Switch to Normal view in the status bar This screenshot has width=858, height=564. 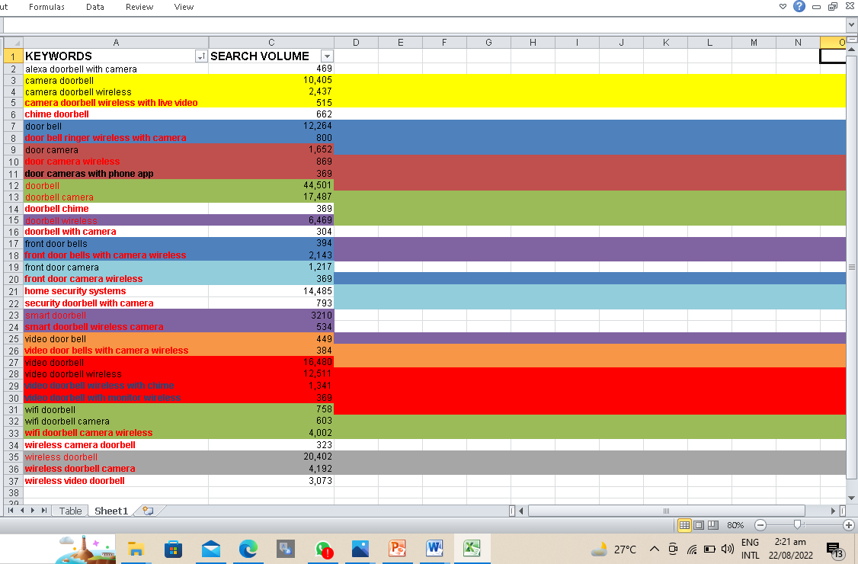684,525
